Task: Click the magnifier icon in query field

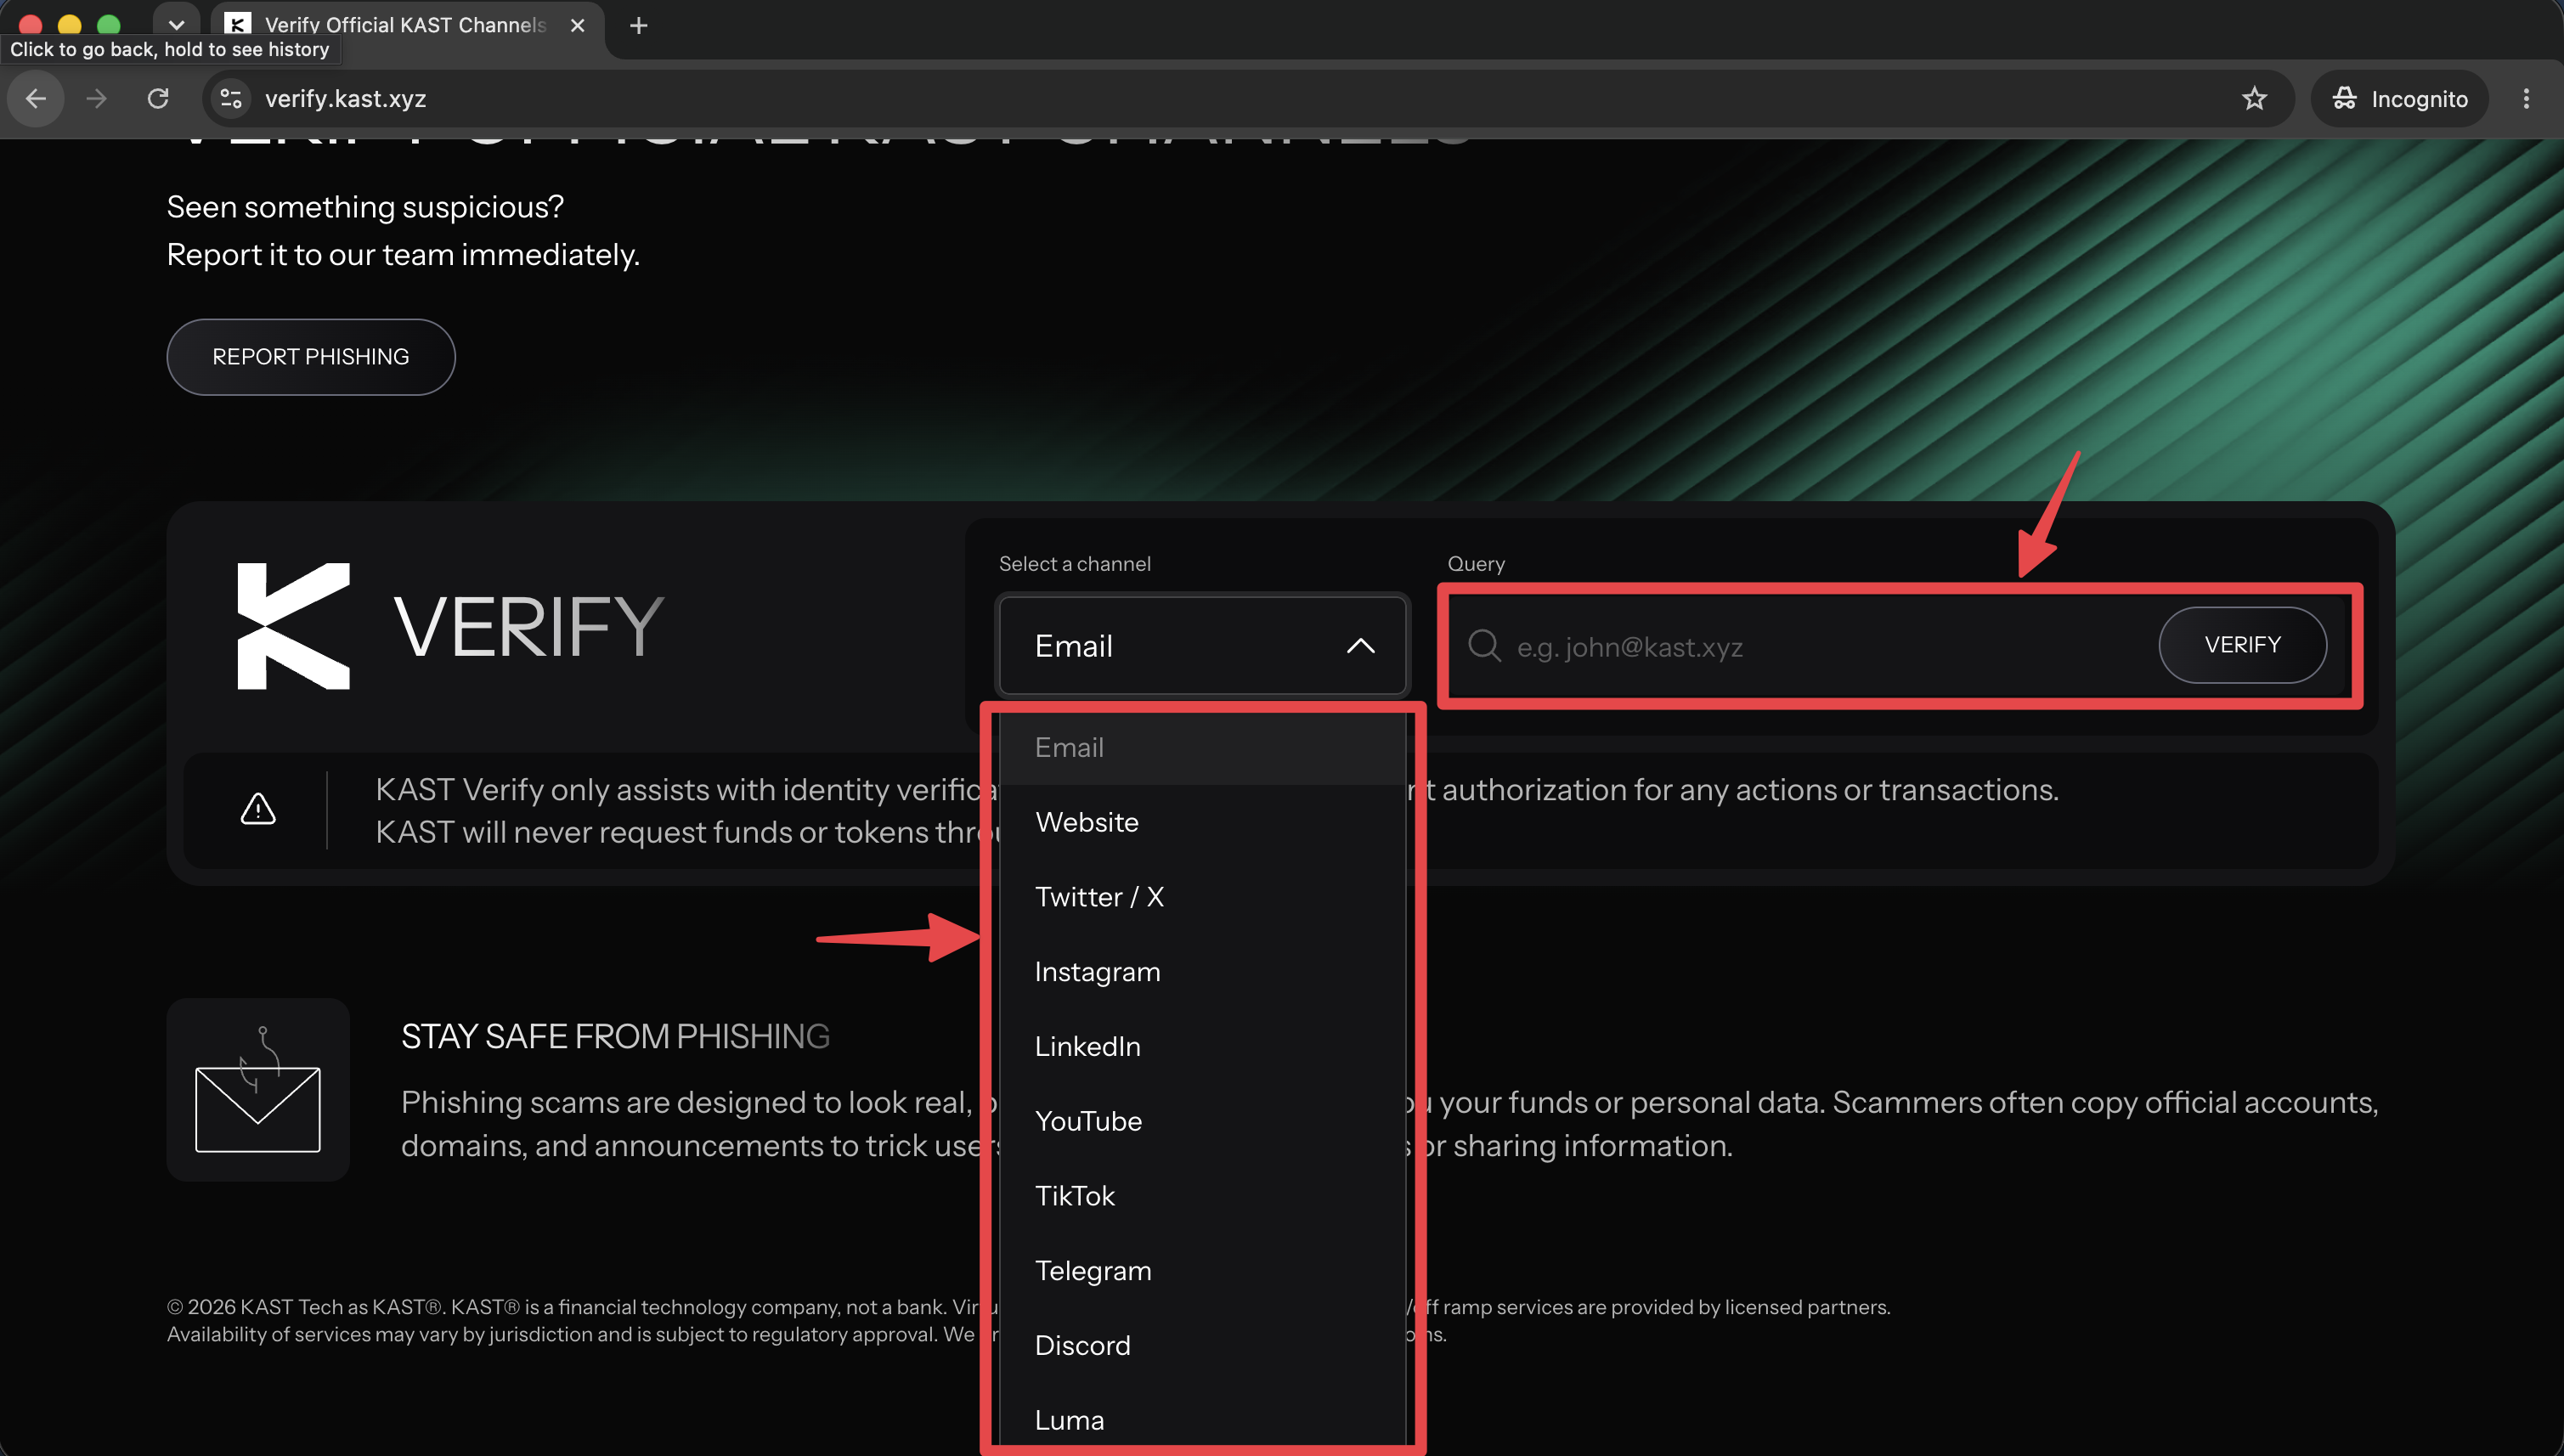Action: (x=1484, y=646)
